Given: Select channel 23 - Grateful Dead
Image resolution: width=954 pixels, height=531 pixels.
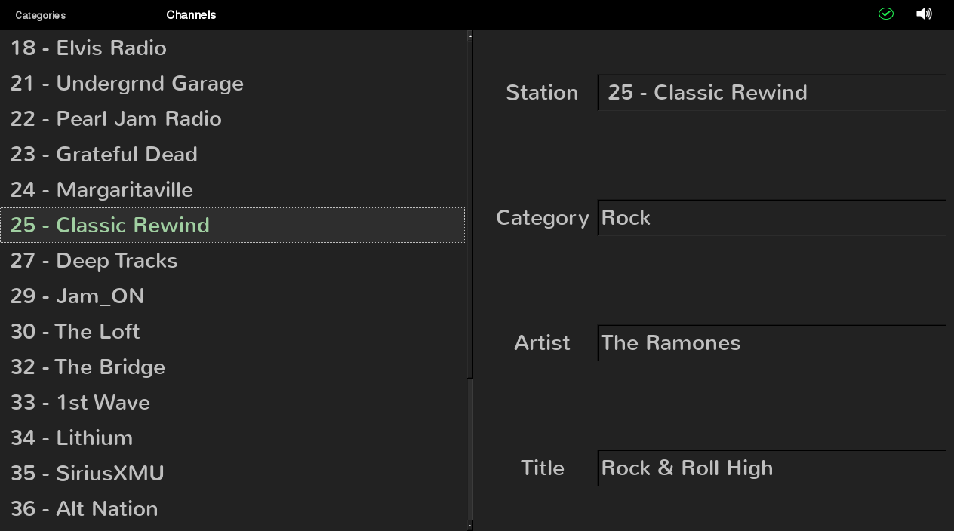Looking at the screenshot, I should click(x=232, y=154).
